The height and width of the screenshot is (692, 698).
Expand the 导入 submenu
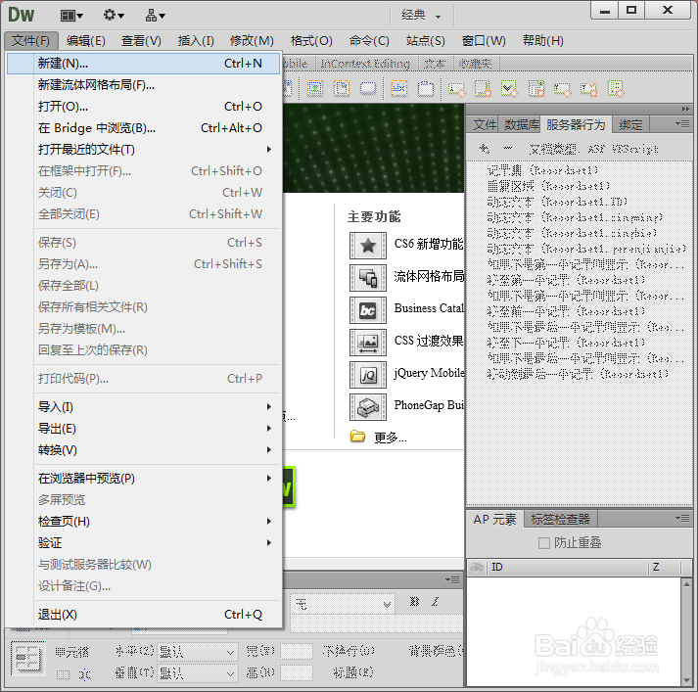269,407
